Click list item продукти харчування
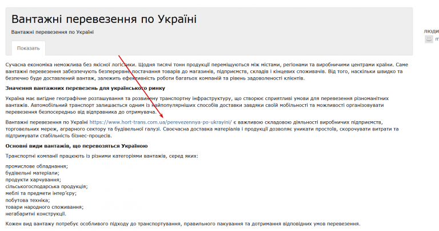Screen dimensions: 439x231 point(33,180)
